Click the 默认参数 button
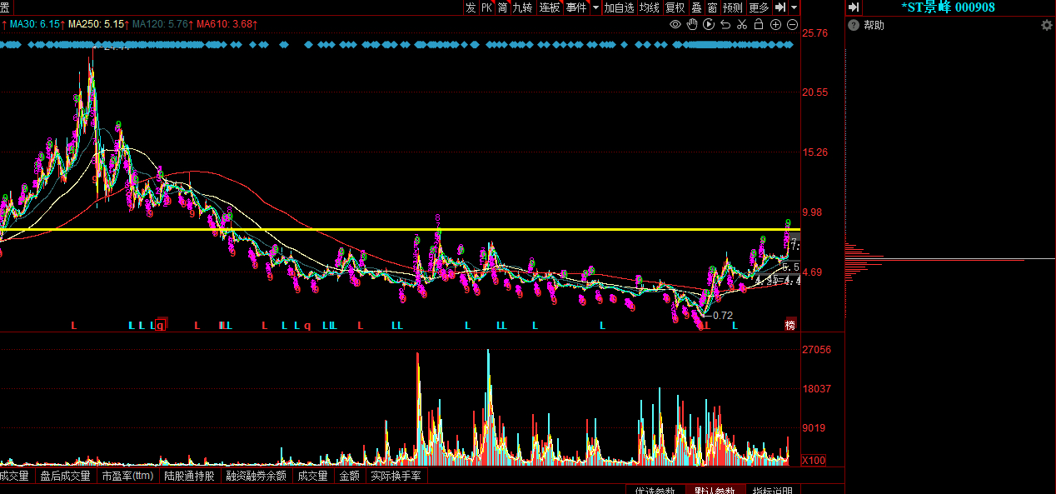Image resolution: width=1056 pixels, height=494 pixels. 715,490
